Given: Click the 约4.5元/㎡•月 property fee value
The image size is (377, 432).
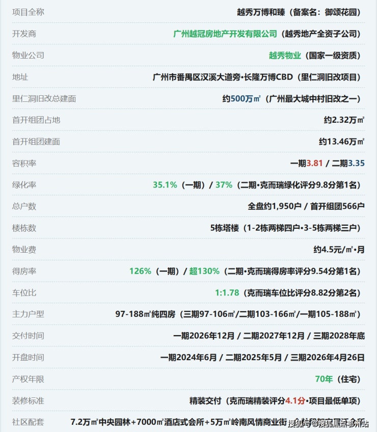Looking at the screenshot, I should coord(339,249).
